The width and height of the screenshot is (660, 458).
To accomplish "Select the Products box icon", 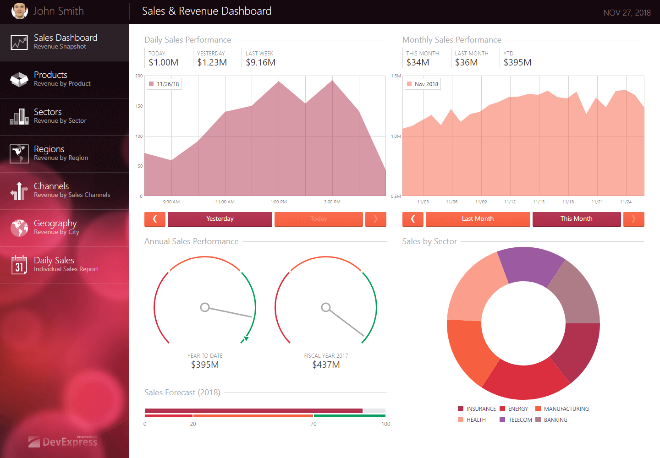I will coord(19,80).
